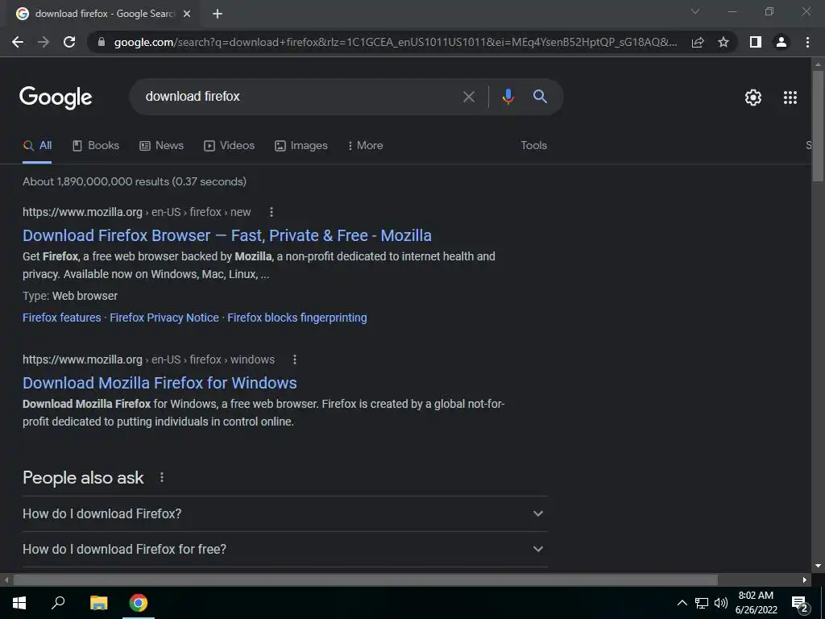The width and height of the screenshot is (825, 619).
Task: Show hidden system tray icons
Action: [x=682, y=603]
